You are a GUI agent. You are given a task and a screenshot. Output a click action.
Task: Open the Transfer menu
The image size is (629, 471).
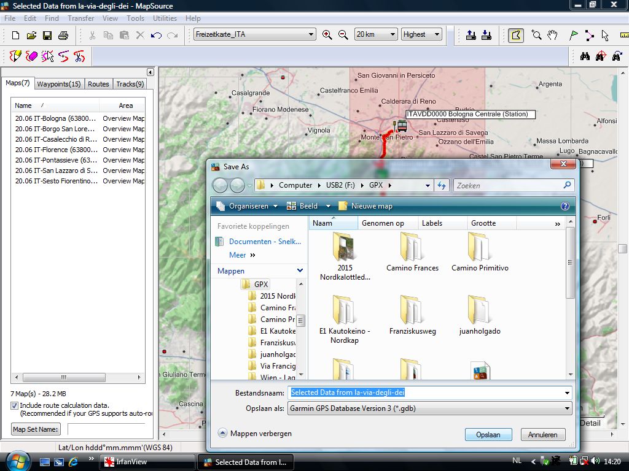tap(81, 18)
